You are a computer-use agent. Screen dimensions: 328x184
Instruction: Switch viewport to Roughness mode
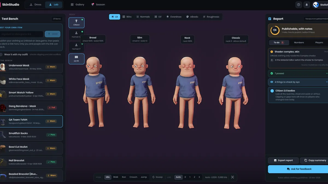(x=211, y=17)
